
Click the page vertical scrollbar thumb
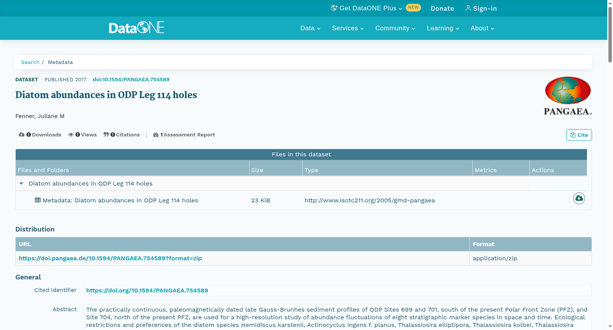click(610, 34)
